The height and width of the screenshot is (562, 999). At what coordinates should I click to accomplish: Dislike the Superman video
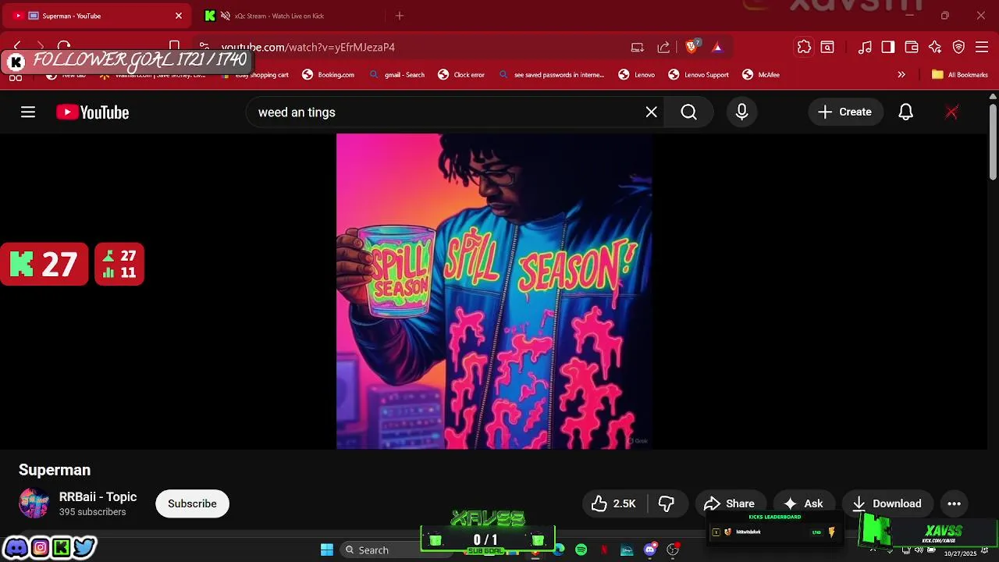(x=667, y=503)
